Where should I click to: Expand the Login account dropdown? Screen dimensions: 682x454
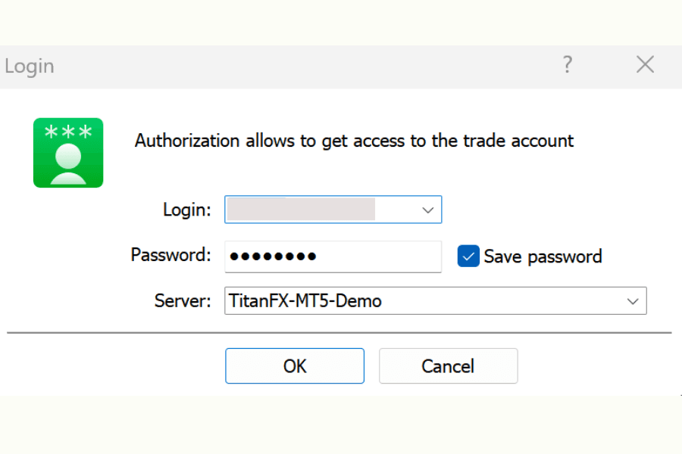tap(427, 210)
